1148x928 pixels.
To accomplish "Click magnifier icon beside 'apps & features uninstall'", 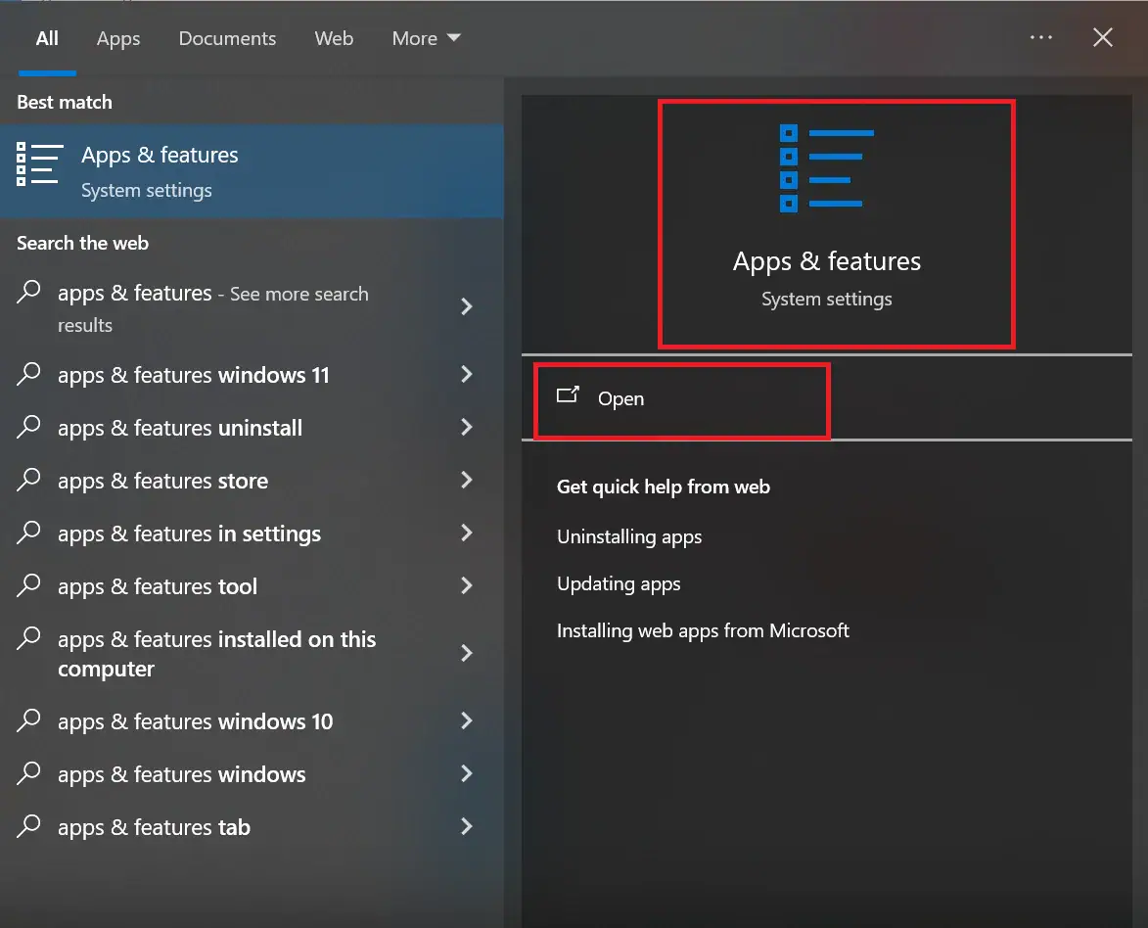I will [30, 428].
